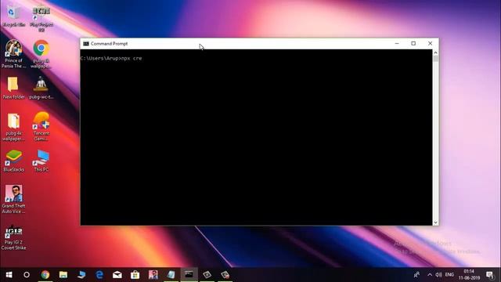Change the ENG input language
The height and width of the screenshot is (282, 501).
[449, 275]
